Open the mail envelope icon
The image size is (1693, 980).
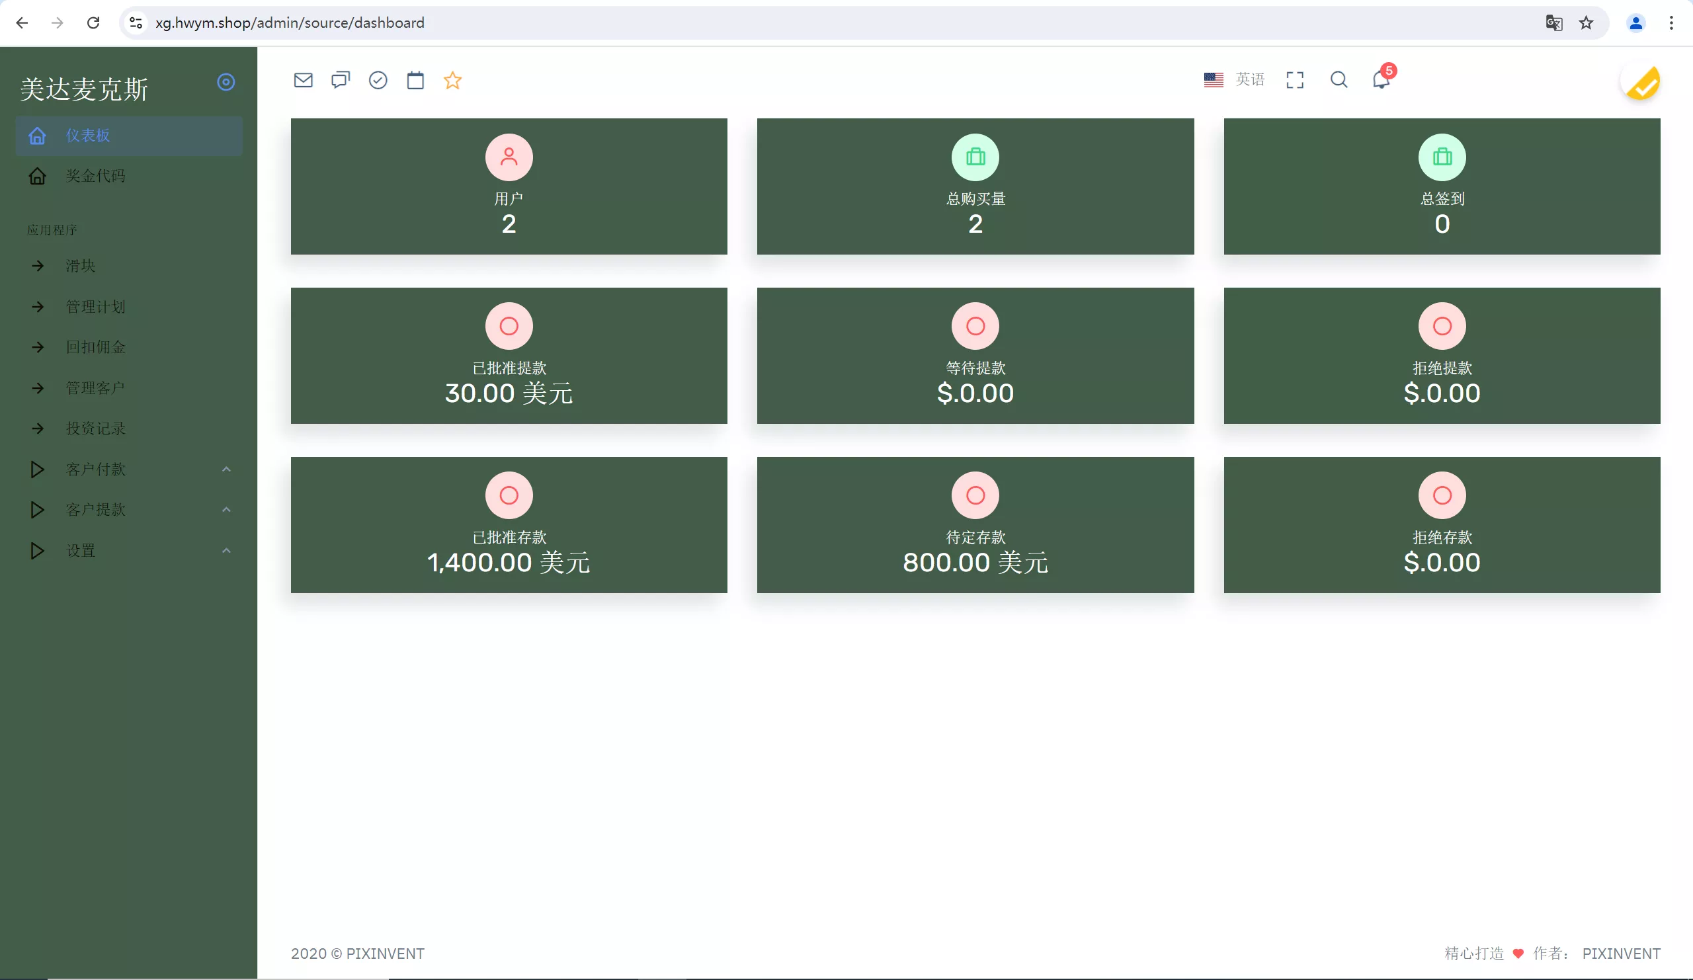pos(303,81)
